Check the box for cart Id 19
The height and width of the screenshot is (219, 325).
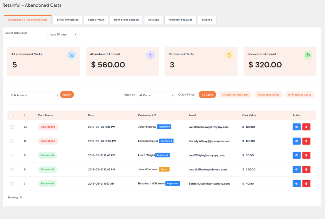(11, 141)
